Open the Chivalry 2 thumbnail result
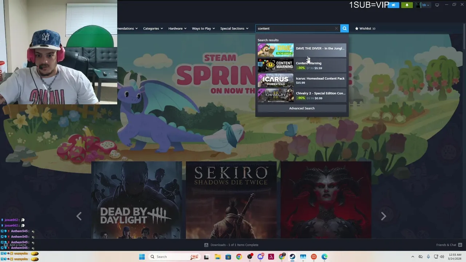 (276, 95)
